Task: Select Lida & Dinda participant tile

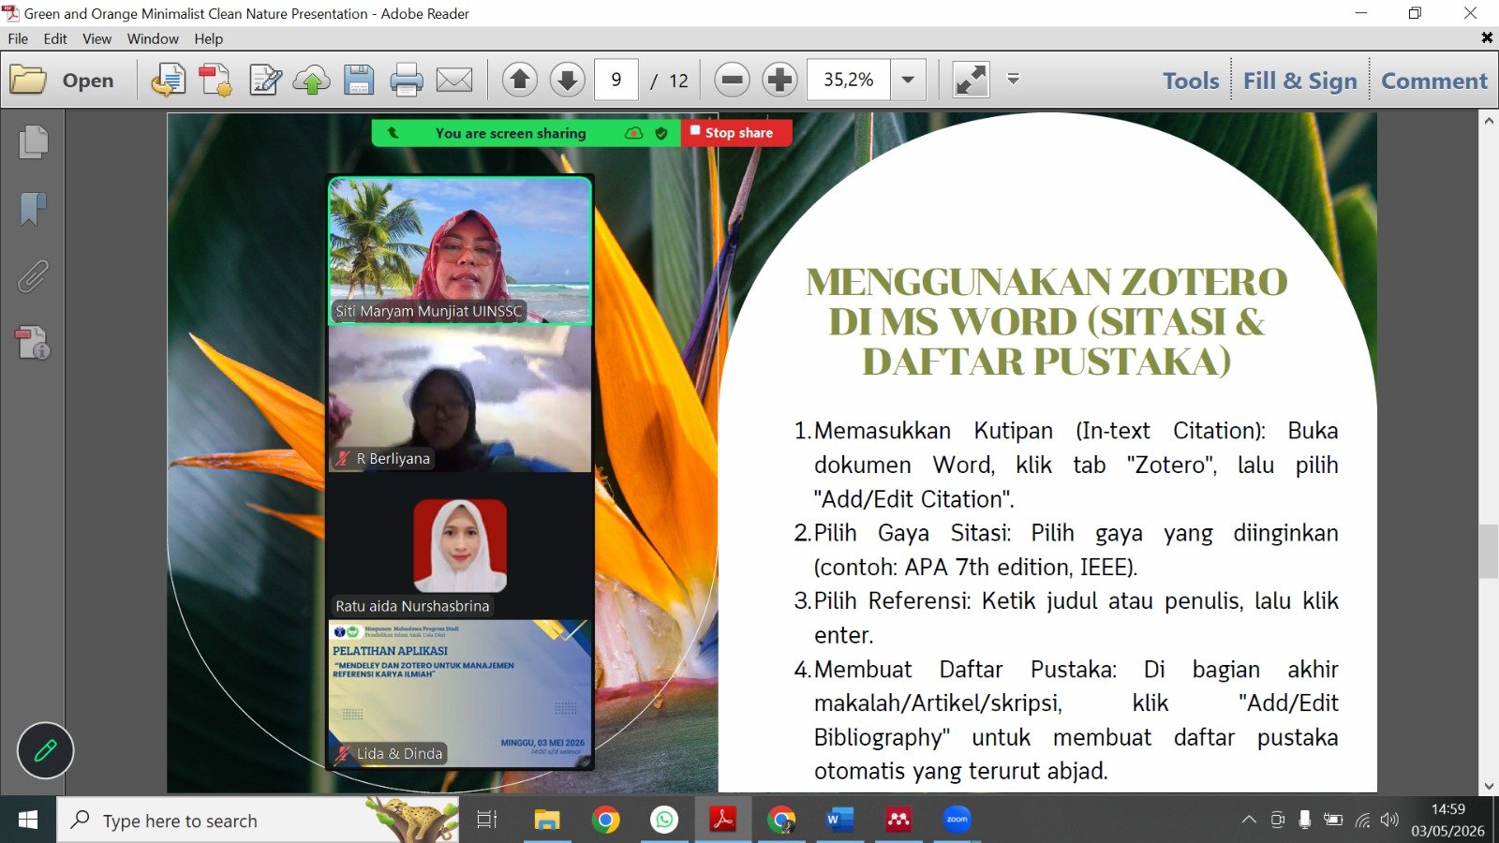Action: coord(460,694)
